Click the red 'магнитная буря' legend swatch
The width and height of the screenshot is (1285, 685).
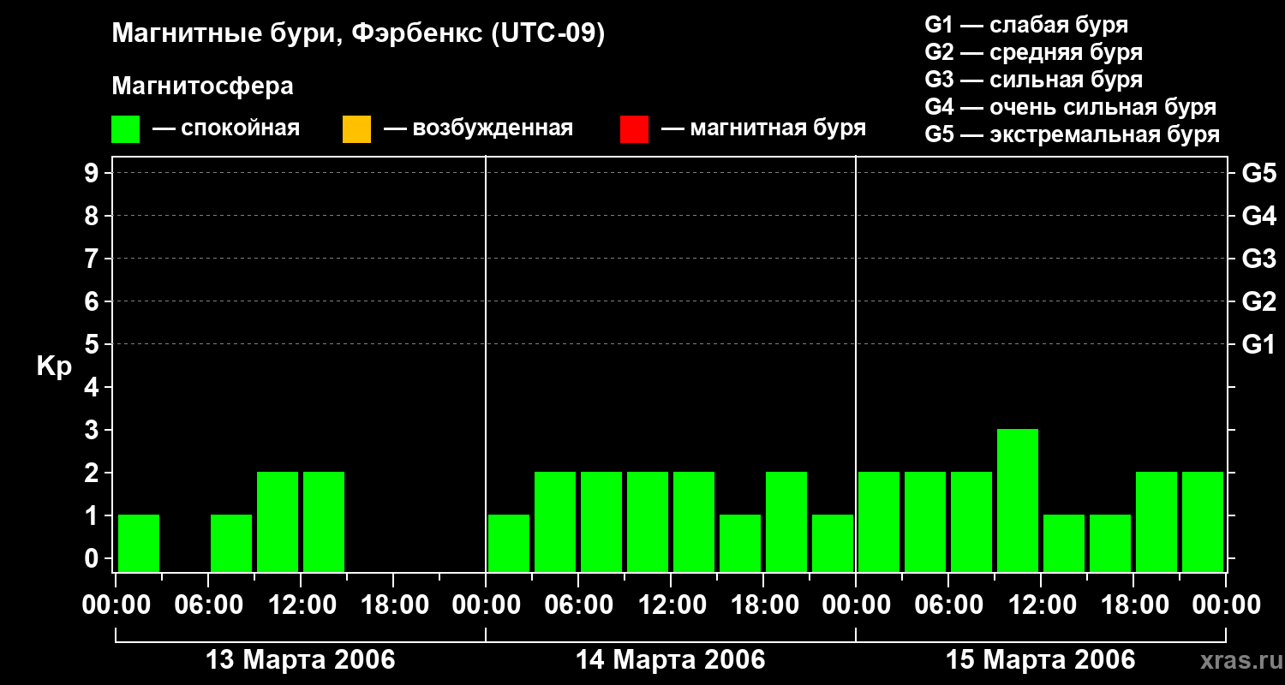coord(634,129)
